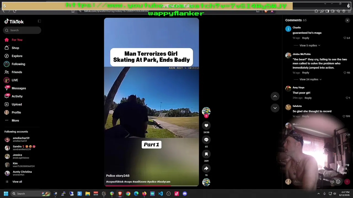Open the Friends page
The image size is (353, 198).
click(17, 72)
